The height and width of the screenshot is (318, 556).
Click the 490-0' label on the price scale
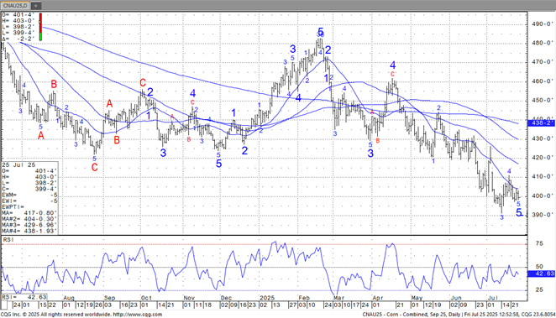point(543,24)
